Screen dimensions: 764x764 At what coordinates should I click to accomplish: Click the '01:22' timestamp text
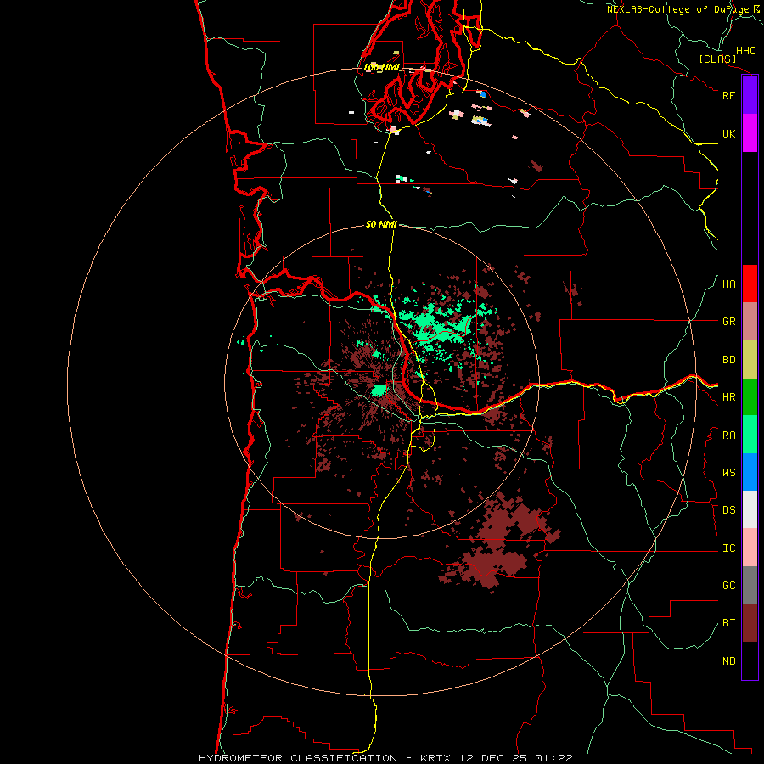click(553, 758)
